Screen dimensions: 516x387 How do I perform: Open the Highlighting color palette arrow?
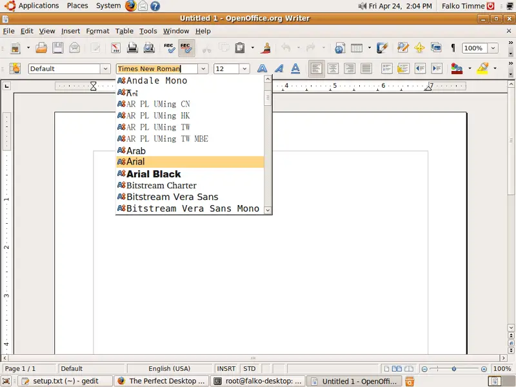(495, 68)
